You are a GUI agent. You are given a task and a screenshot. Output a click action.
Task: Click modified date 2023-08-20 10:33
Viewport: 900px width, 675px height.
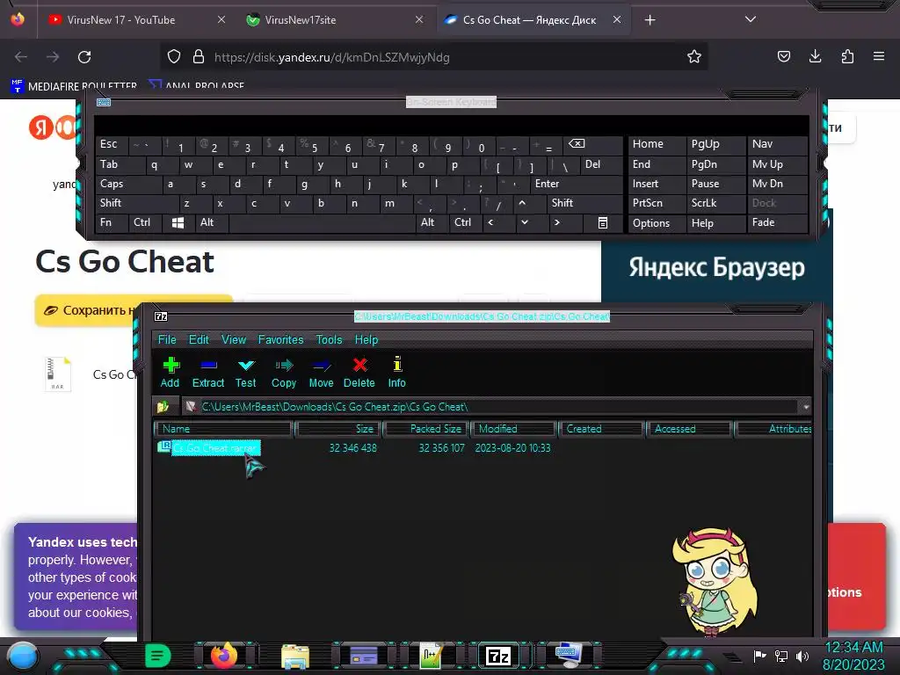[512, 447]
